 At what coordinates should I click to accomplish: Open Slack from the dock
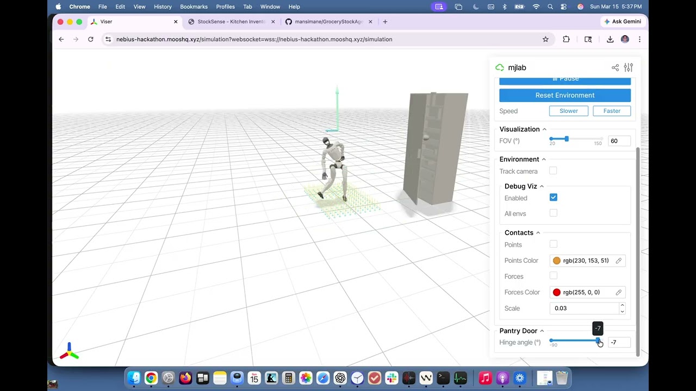[391, 378]
